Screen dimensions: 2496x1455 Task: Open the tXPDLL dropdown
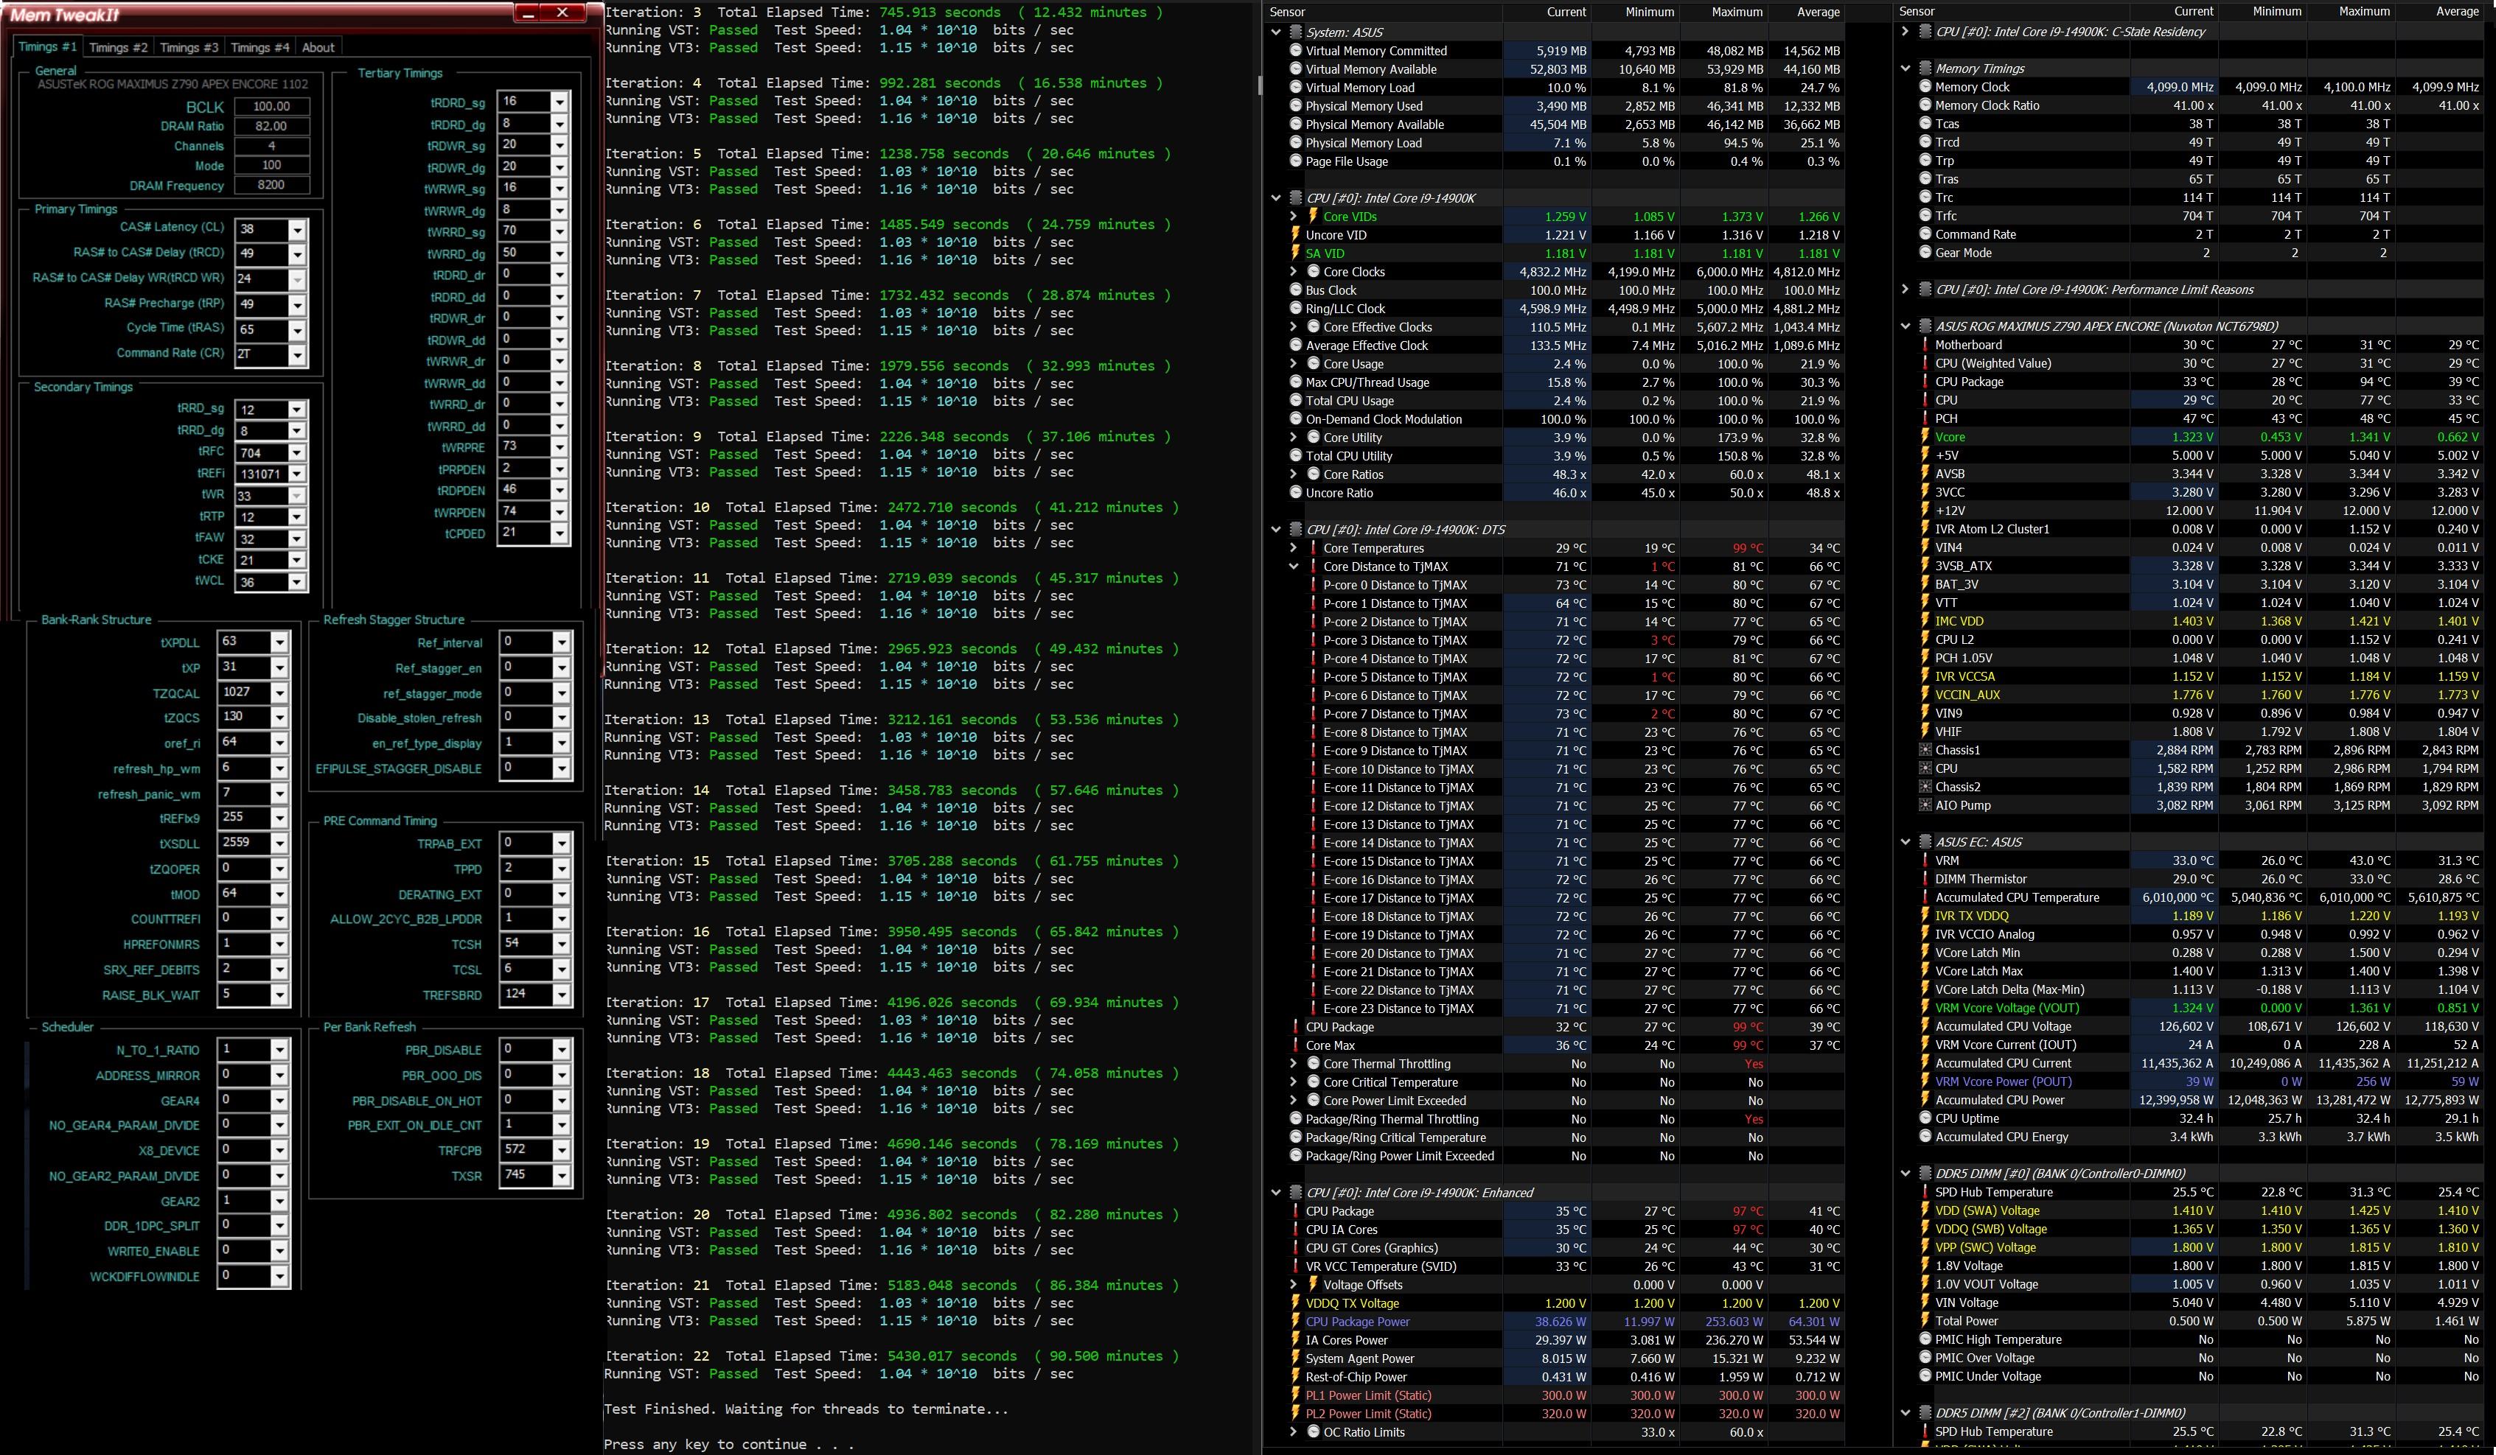(279, 642)
